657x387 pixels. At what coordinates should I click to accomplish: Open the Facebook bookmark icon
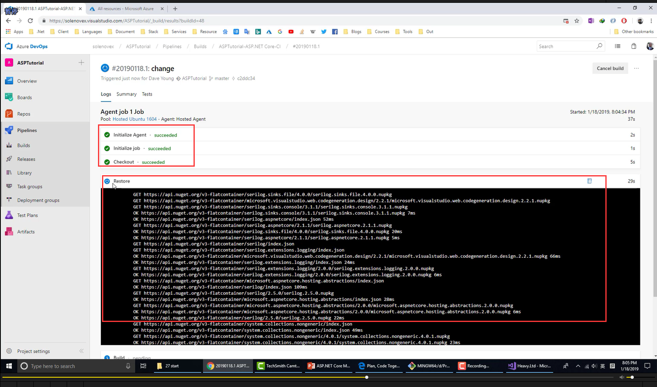click(335, 32)
